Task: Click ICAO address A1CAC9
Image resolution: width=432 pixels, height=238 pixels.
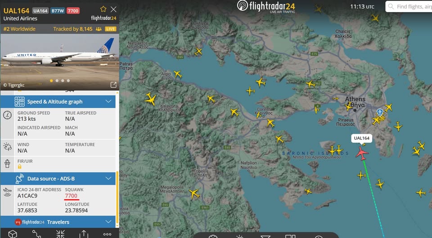Action: tap(27, 196)
